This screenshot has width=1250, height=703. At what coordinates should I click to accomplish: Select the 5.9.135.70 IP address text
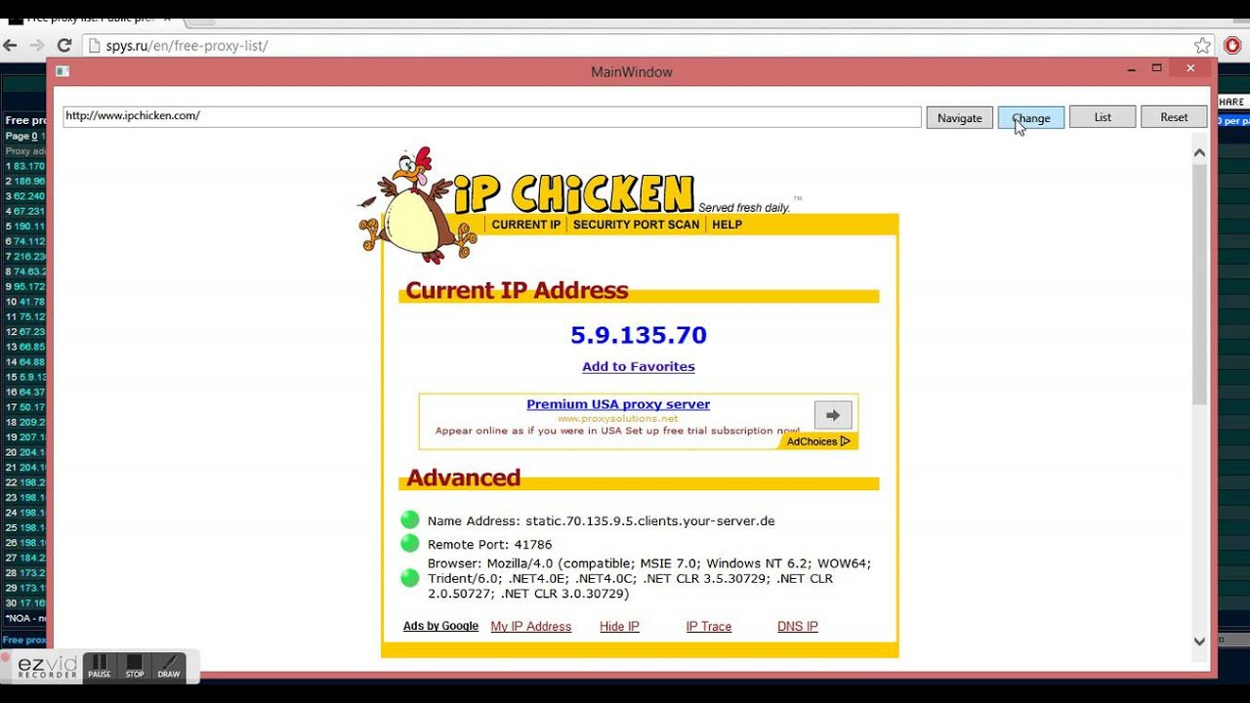(639, 335)
